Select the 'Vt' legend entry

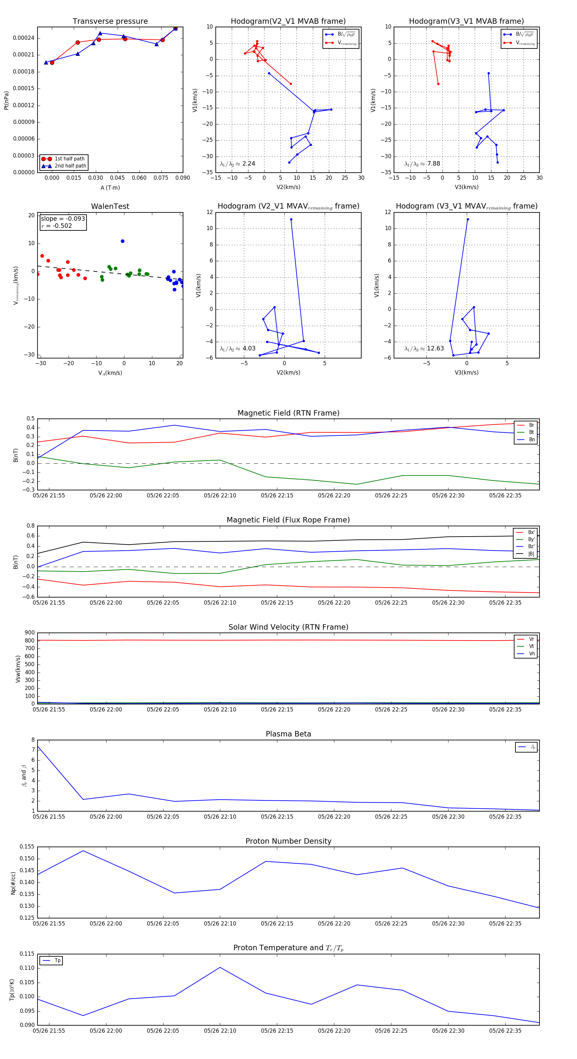[526, 646]
